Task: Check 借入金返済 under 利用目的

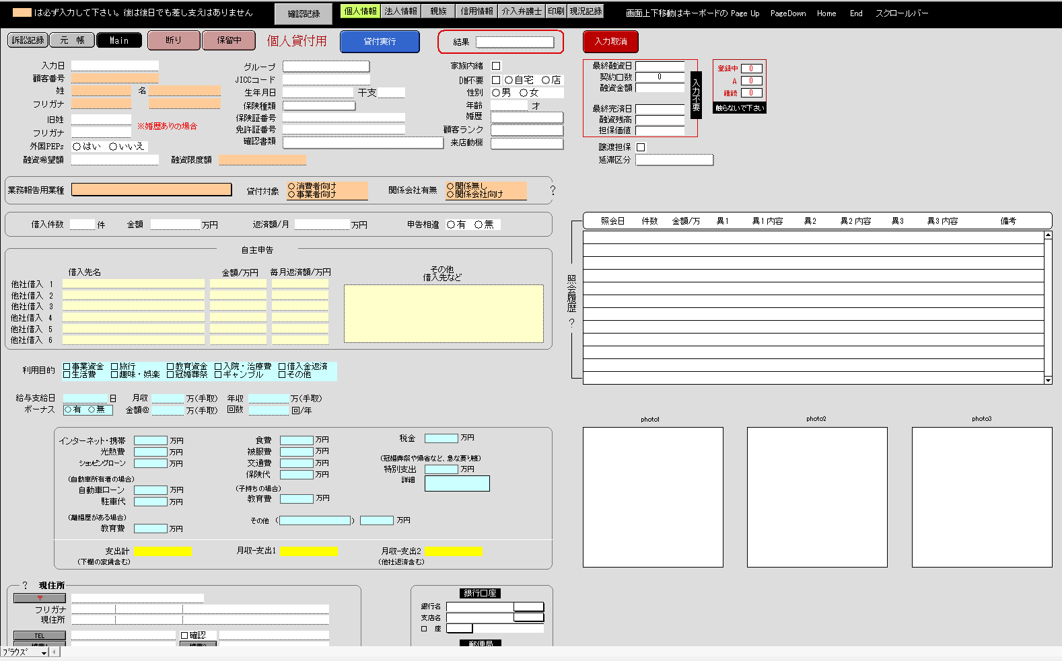Action: (282, 366)
